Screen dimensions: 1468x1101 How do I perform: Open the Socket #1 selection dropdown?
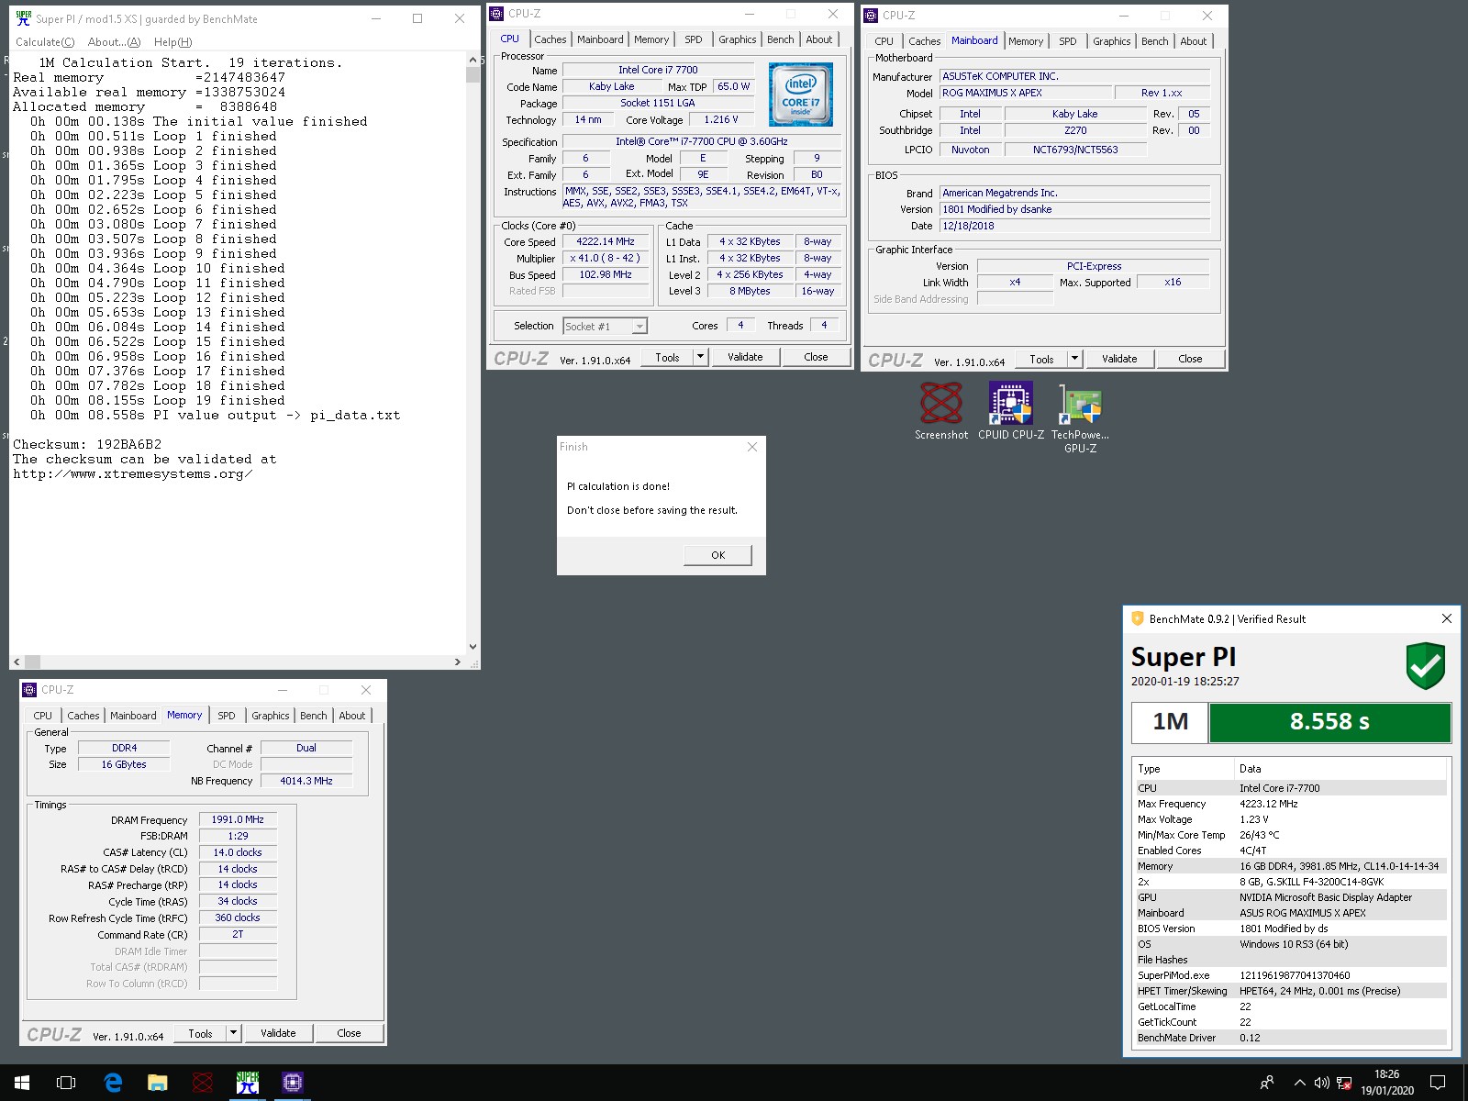(606, 326)
